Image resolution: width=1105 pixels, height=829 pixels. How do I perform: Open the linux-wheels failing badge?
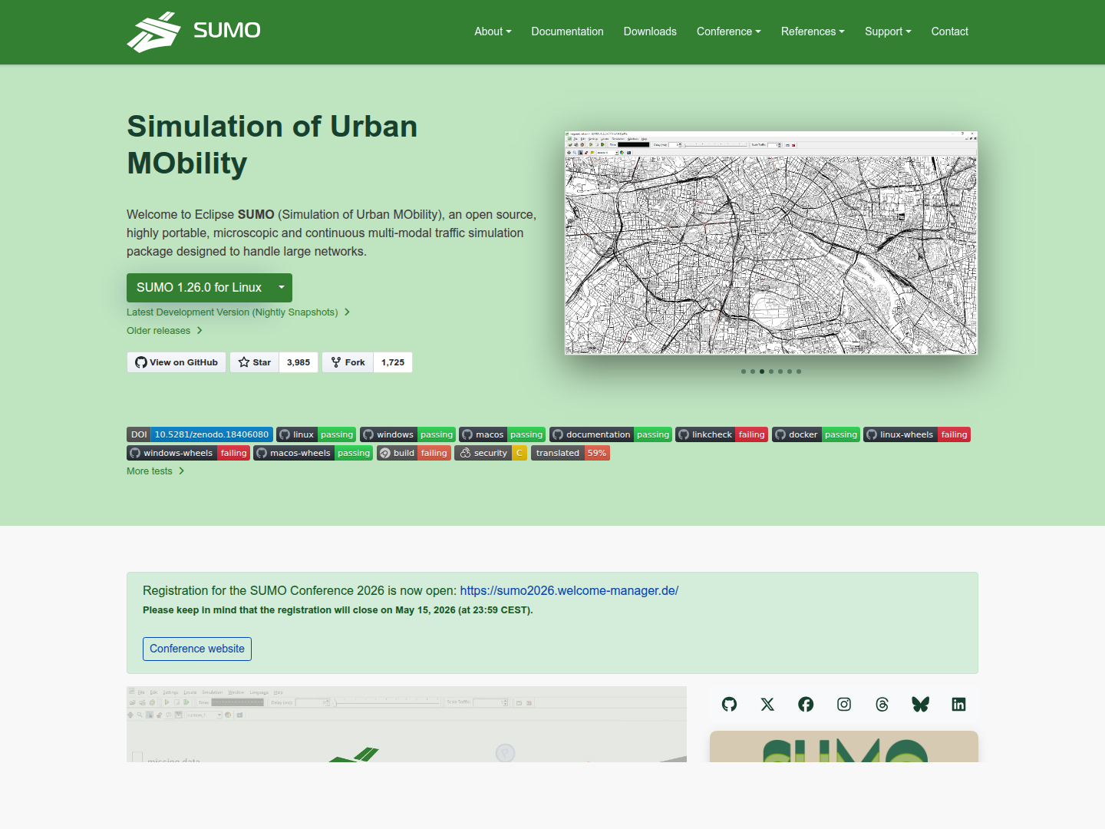click(917, 434)
